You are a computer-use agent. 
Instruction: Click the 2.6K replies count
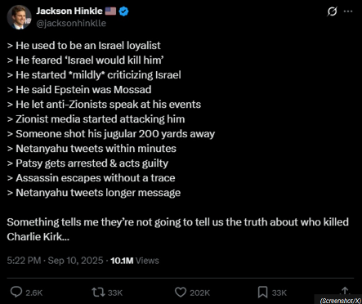coord(34,293)
